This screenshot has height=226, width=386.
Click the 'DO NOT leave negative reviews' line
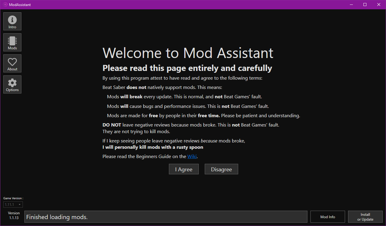click(x=191, y=125)
